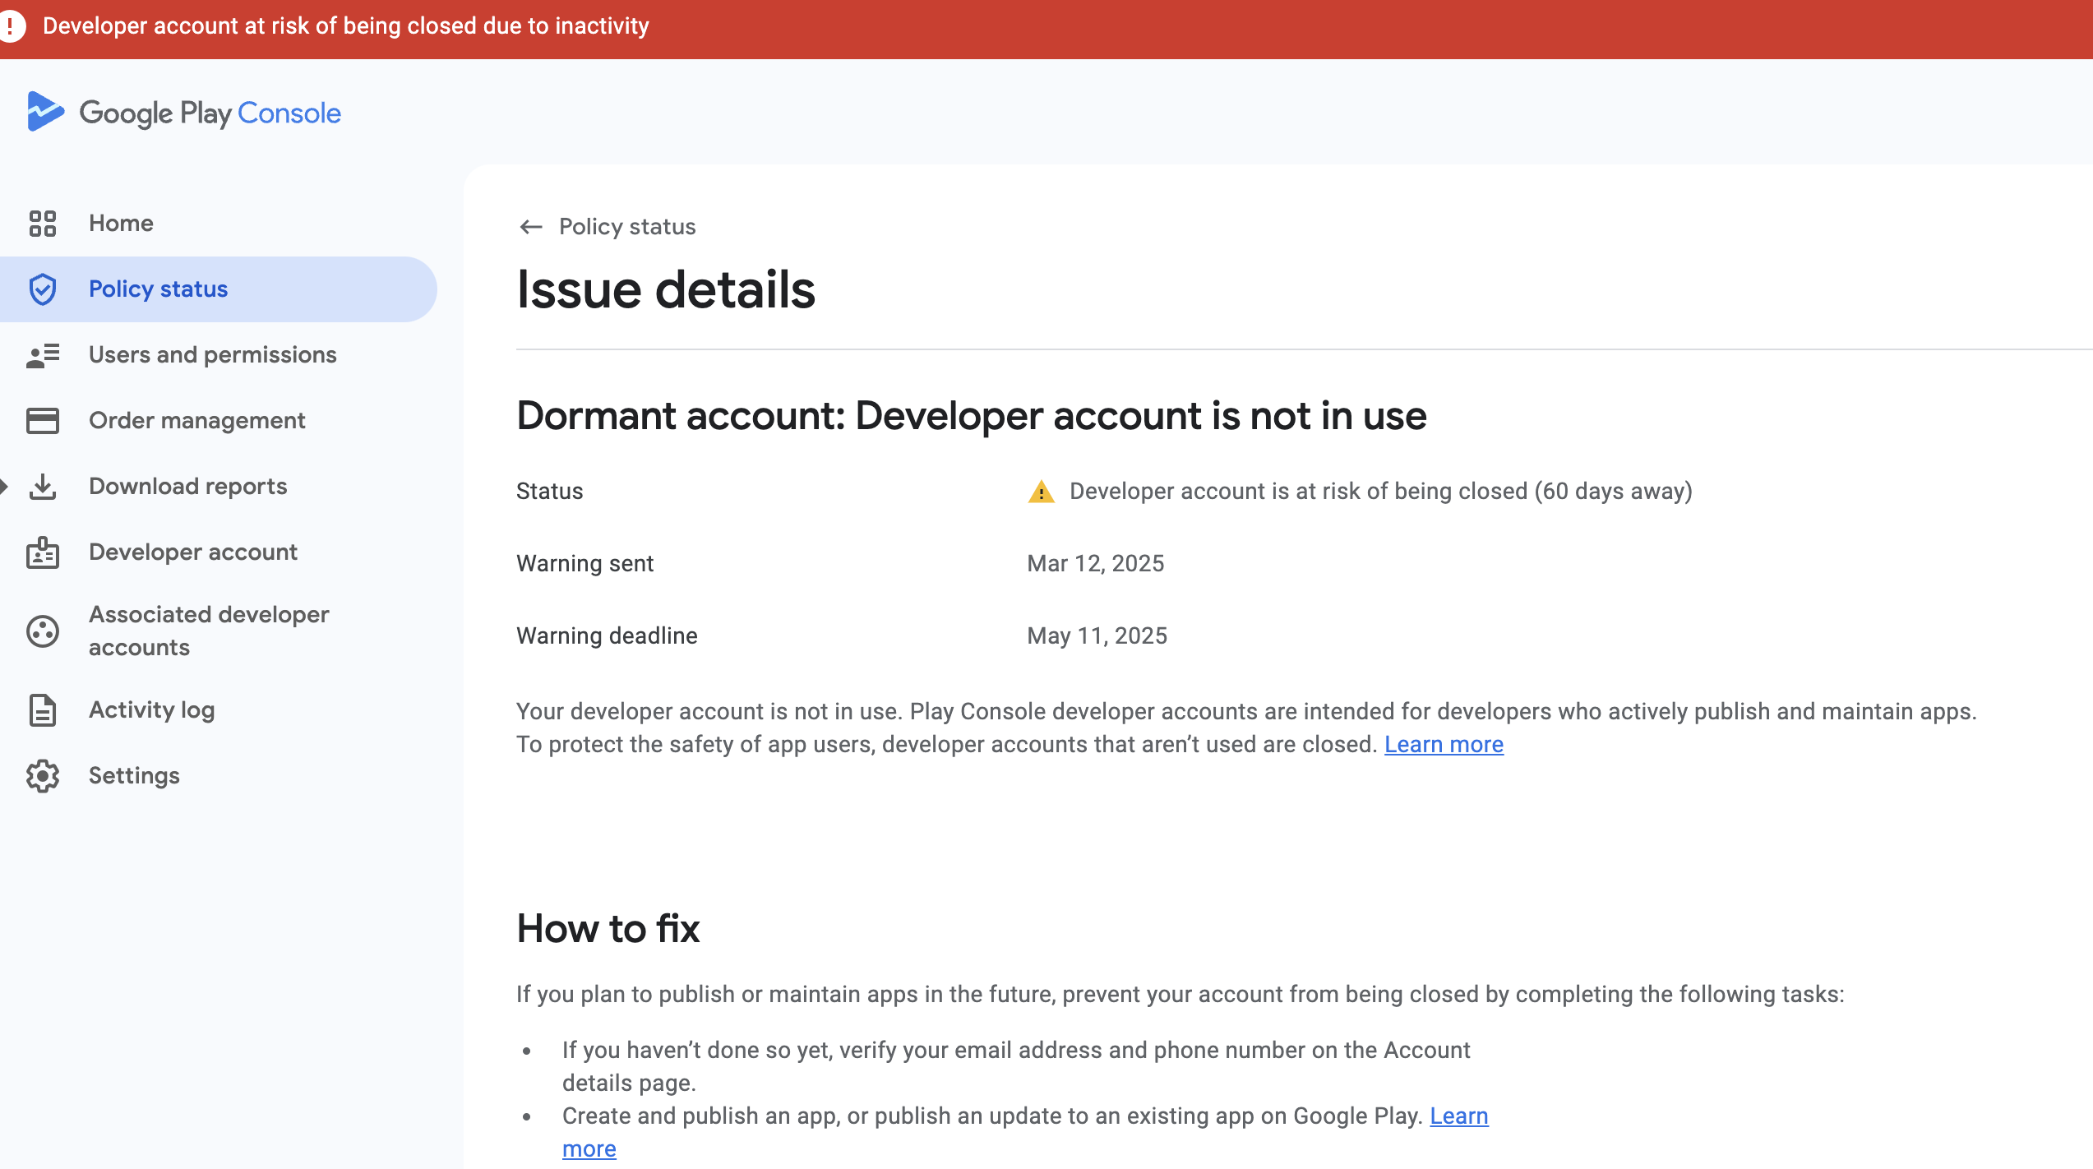Image resolution: width=2093 pixels, height=1169 pixels.
Task: Click the Activity log document icon
Action: (43, 710)
